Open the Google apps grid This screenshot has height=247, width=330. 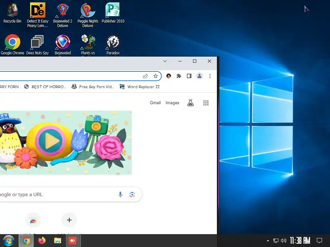(206, 103)
